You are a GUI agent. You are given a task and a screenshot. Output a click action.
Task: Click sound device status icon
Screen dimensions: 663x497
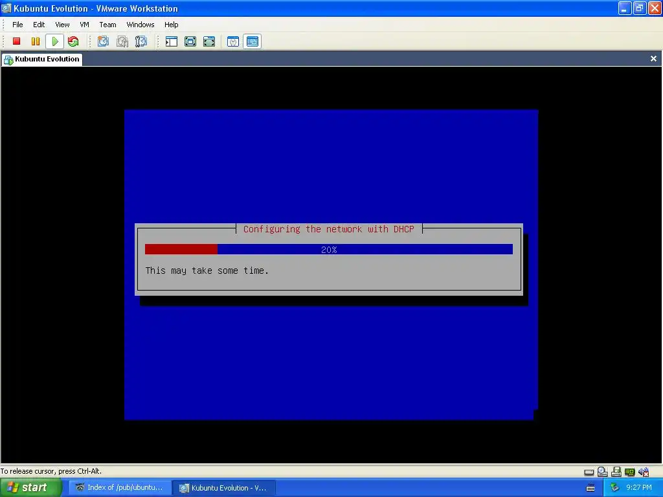pos(644,472)
